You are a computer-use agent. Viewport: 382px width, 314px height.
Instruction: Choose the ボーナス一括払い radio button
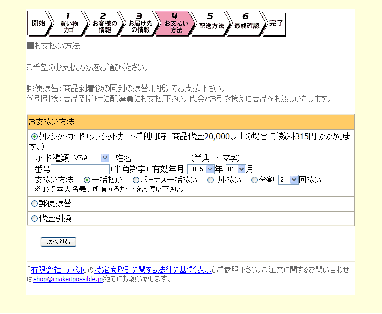136,180
